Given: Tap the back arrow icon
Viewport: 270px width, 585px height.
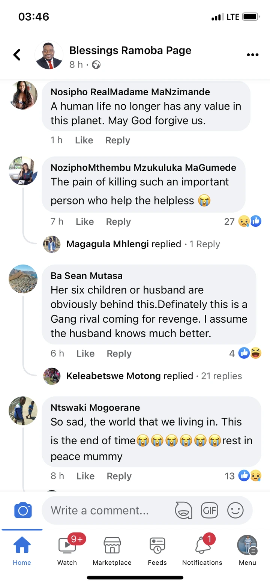Looking at the screenshot, I should (x=17, y=55).
